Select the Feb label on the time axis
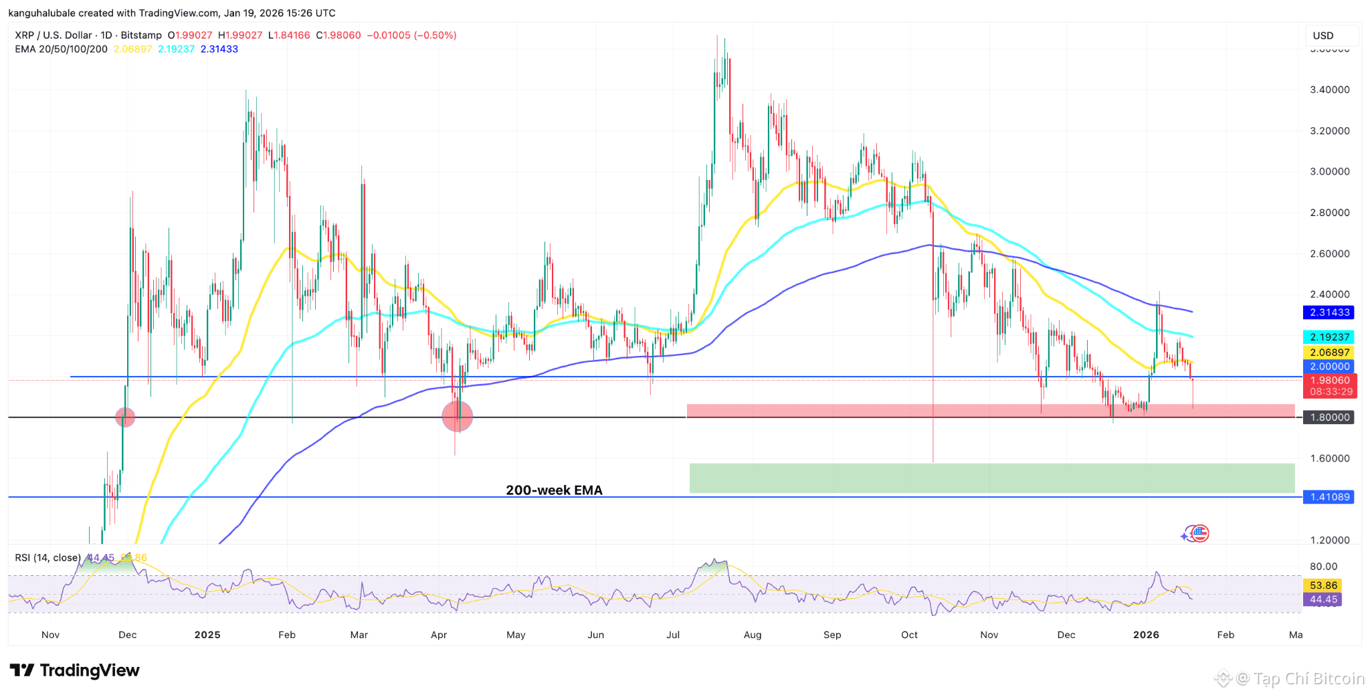The image size is (1370, 695). (x=288, y=634)
